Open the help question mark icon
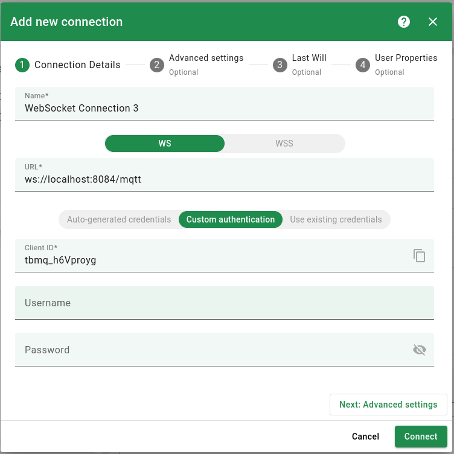Viewport: 454px width, 454px height. [404, 22]
